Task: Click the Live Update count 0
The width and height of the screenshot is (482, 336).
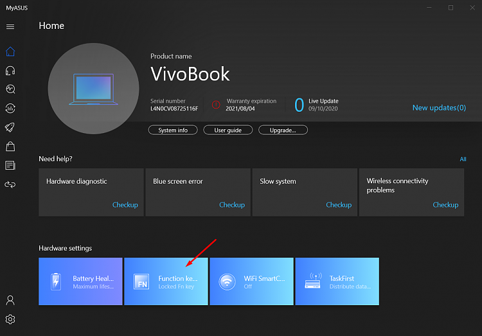Action: tap(299, 105)
